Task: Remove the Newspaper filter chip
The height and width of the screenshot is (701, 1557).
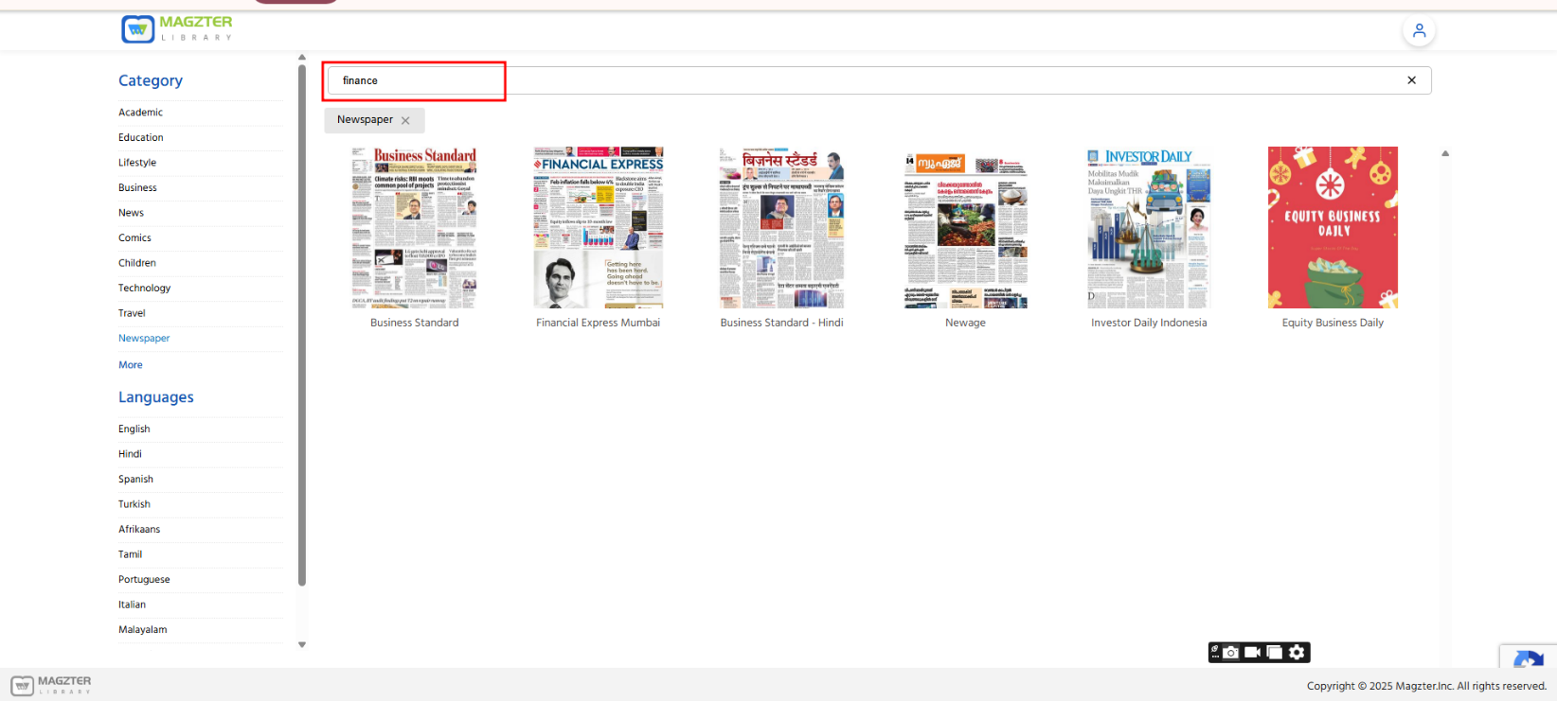Action: (x=405, y=121)
